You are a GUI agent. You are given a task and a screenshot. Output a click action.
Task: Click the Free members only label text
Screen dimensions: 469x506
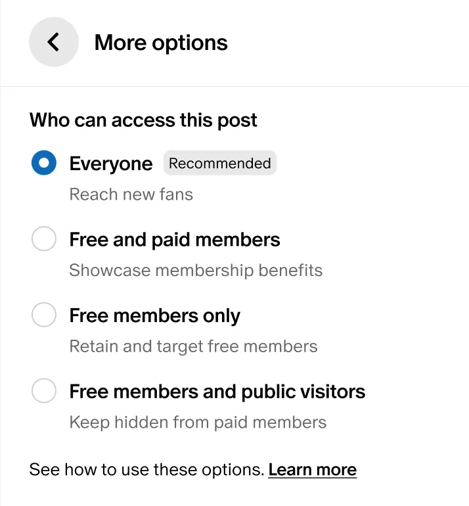coord(155,315)
